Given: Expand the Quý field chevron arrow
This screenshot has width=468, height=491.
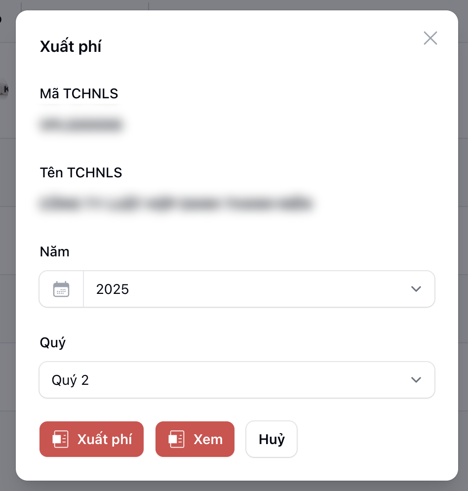Looking at the screenshot, I should coord(416,380).
